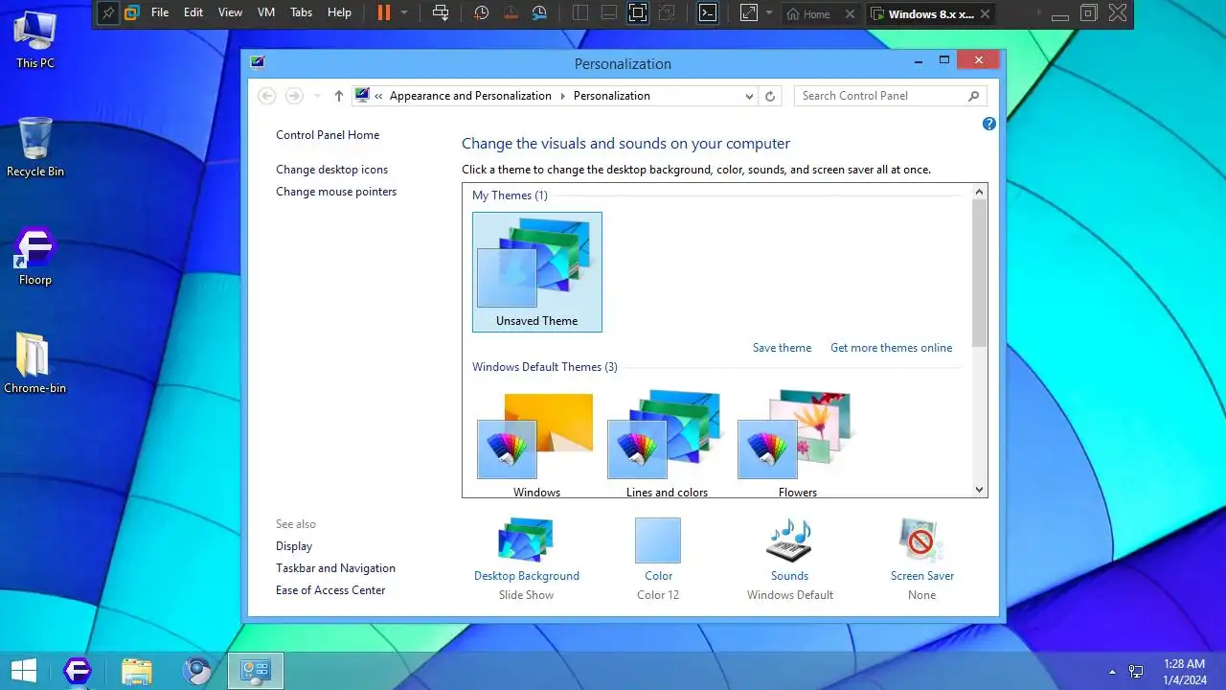
Task: Take a snapshot using the clock snapshot icon
Action: [x=481, y=13]
